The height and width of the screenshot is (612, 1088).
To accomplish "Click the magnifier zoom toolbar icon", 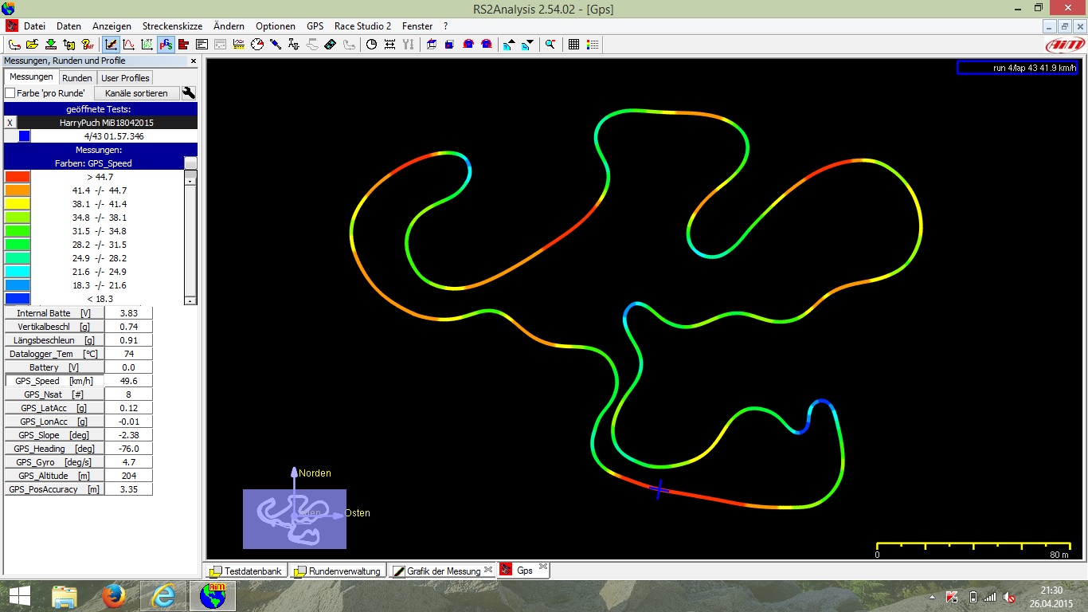I will click(550, 45).
